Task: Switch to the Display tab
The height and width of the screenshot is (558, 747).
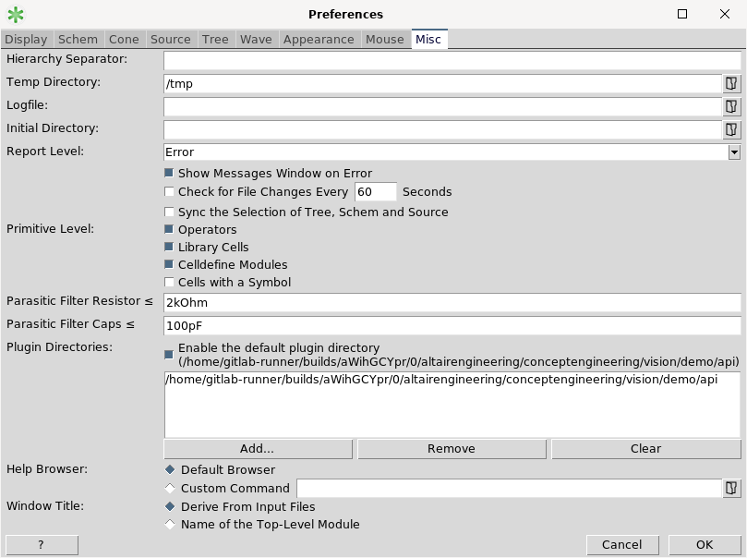Action: click(x=26, y=39)
